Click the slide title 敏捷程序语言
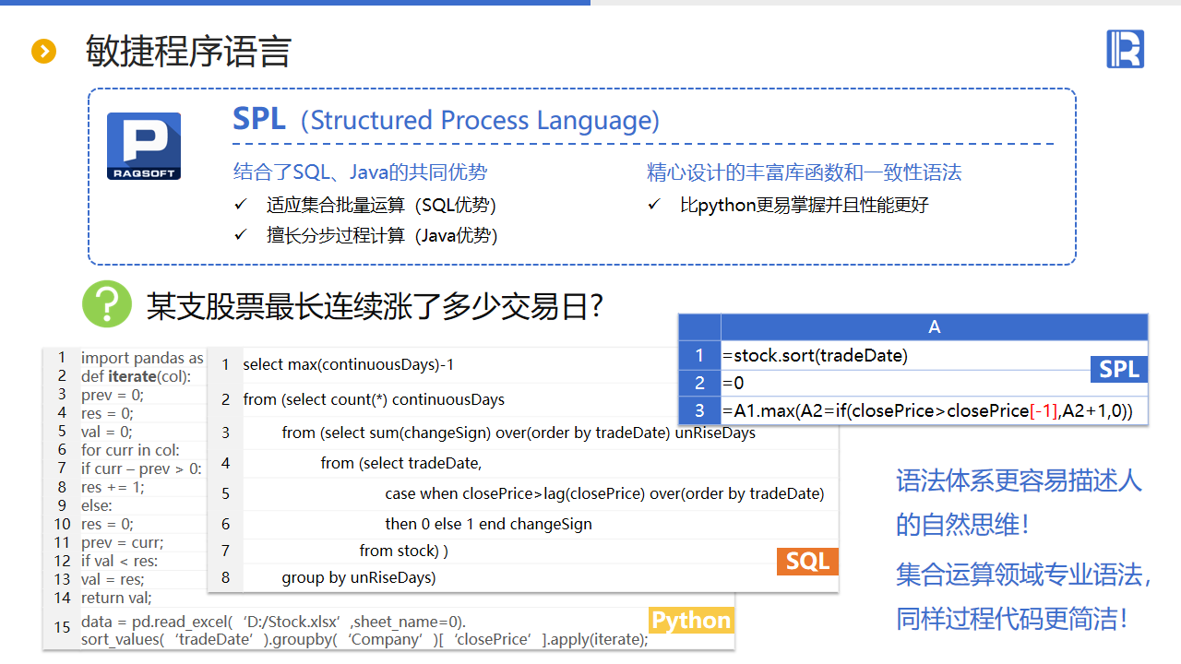The width and height of the screenshot is (1181, 664). tap(188, 52)
